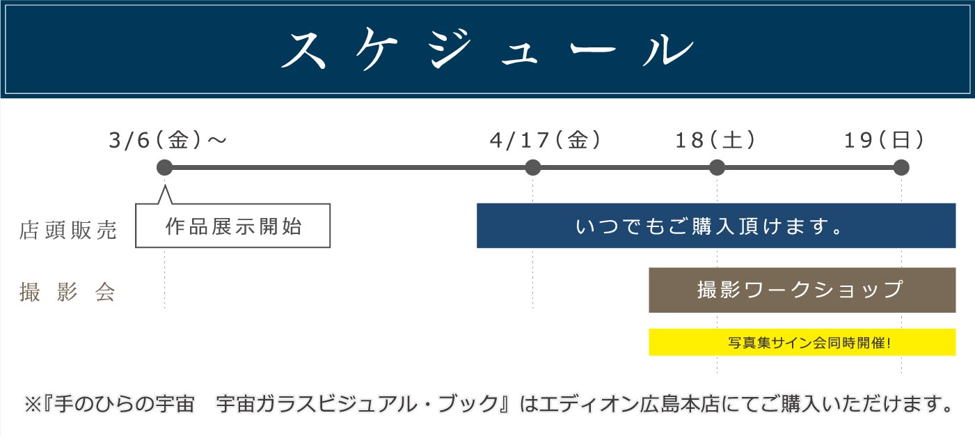Select the 3/6(金)～ date label
The image size is (975, 436).
(x=168, y=141)
